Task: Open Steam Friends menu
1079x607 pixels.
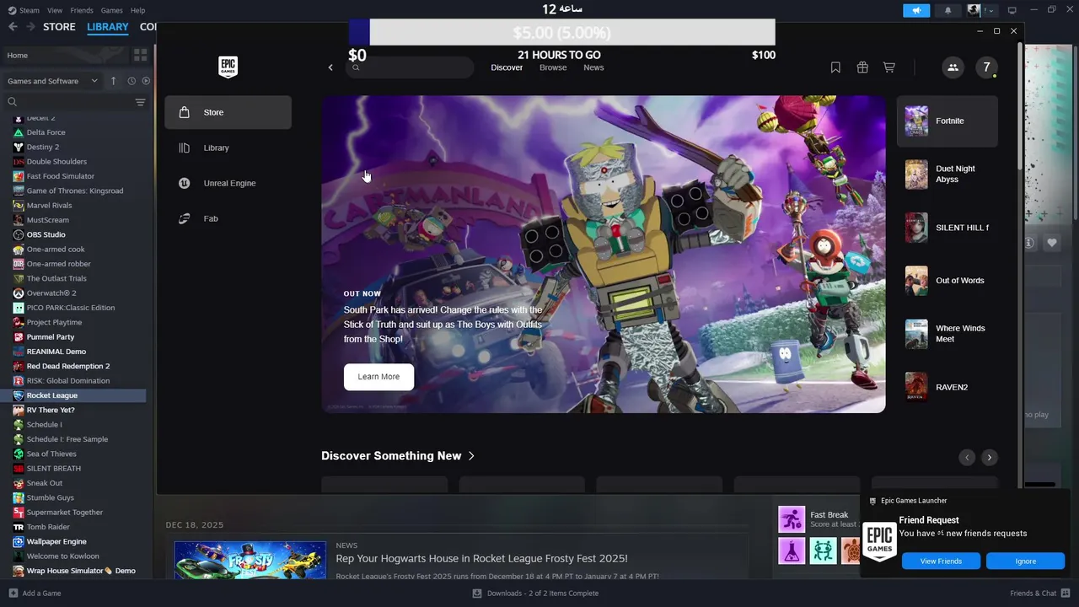Action: 82,10
